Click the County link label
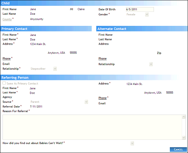Image resolution: width=188 pixels, height=153 pixels. click(7, 19)
